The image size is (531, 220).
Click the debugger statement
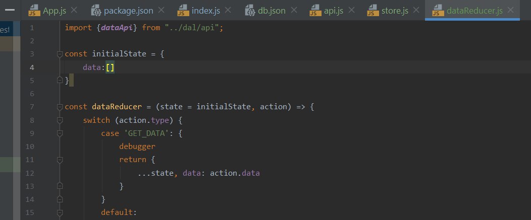(137, 146)
